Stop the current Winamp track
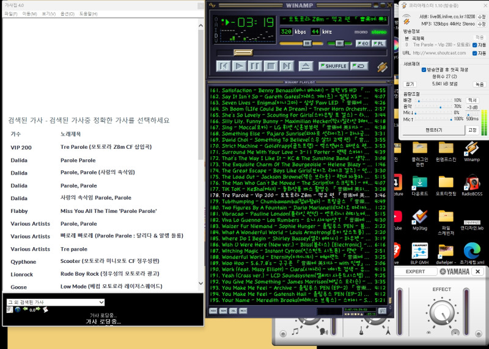 tap(271, 65)
